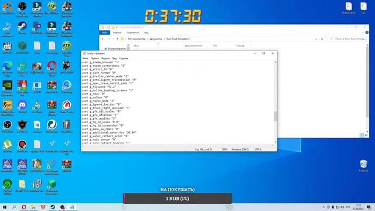
Task: Open the notification center in the tray
Action: (369, 207)
